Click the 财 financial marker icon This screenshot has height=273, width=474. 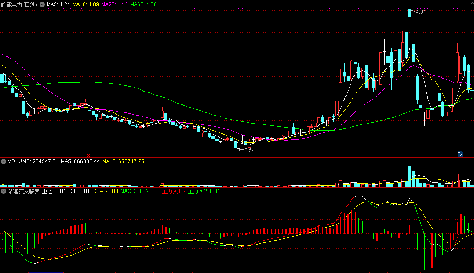tap(460, 154)
